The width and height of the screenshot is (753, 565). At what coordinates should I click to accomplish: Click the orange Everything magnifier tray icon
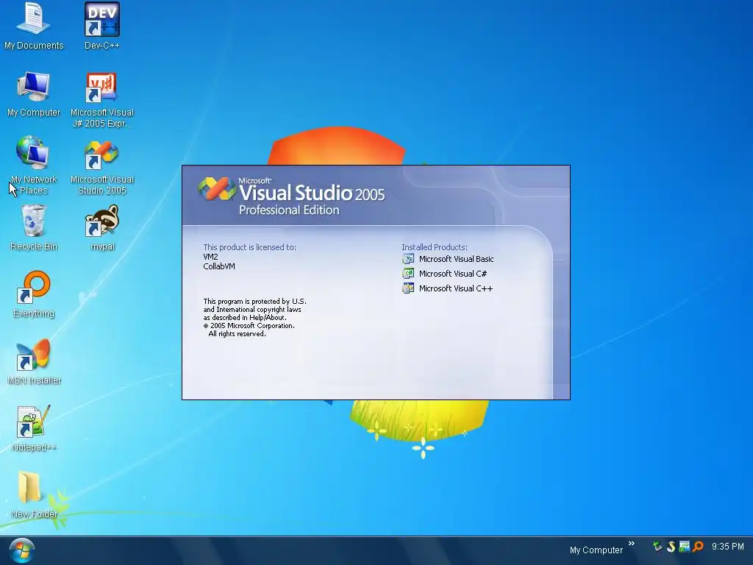pyautogui.click(x=698, y=547)
